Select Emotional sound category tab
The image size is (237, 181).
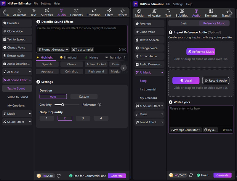tap(69, 57)
